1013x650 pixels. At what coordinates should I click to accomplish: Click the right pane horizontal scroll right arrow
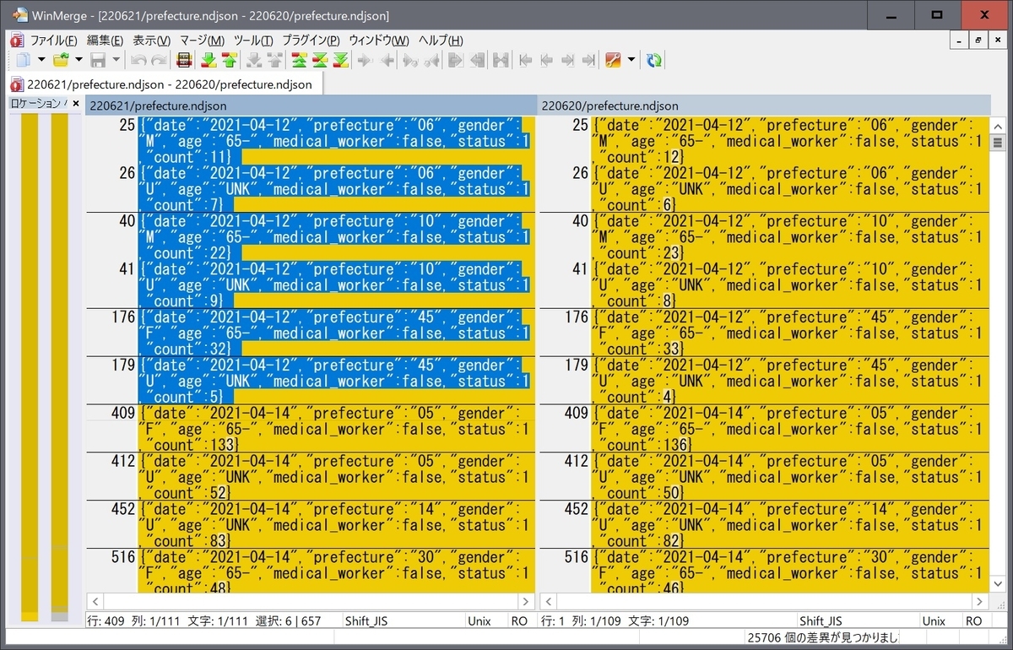point(979,601)
